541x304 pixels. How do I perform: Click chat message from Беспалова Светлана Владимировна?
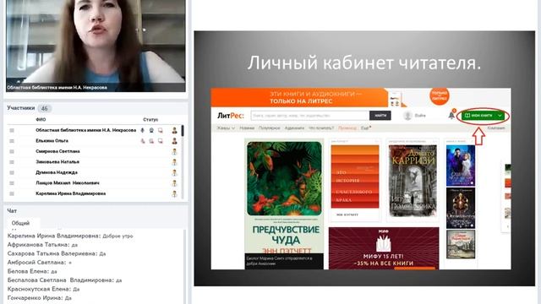click(64, 280)
